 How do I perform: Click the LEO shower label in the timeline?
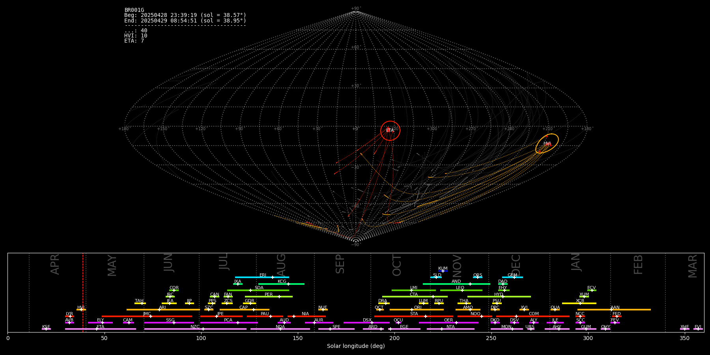[x=460, y=288]
